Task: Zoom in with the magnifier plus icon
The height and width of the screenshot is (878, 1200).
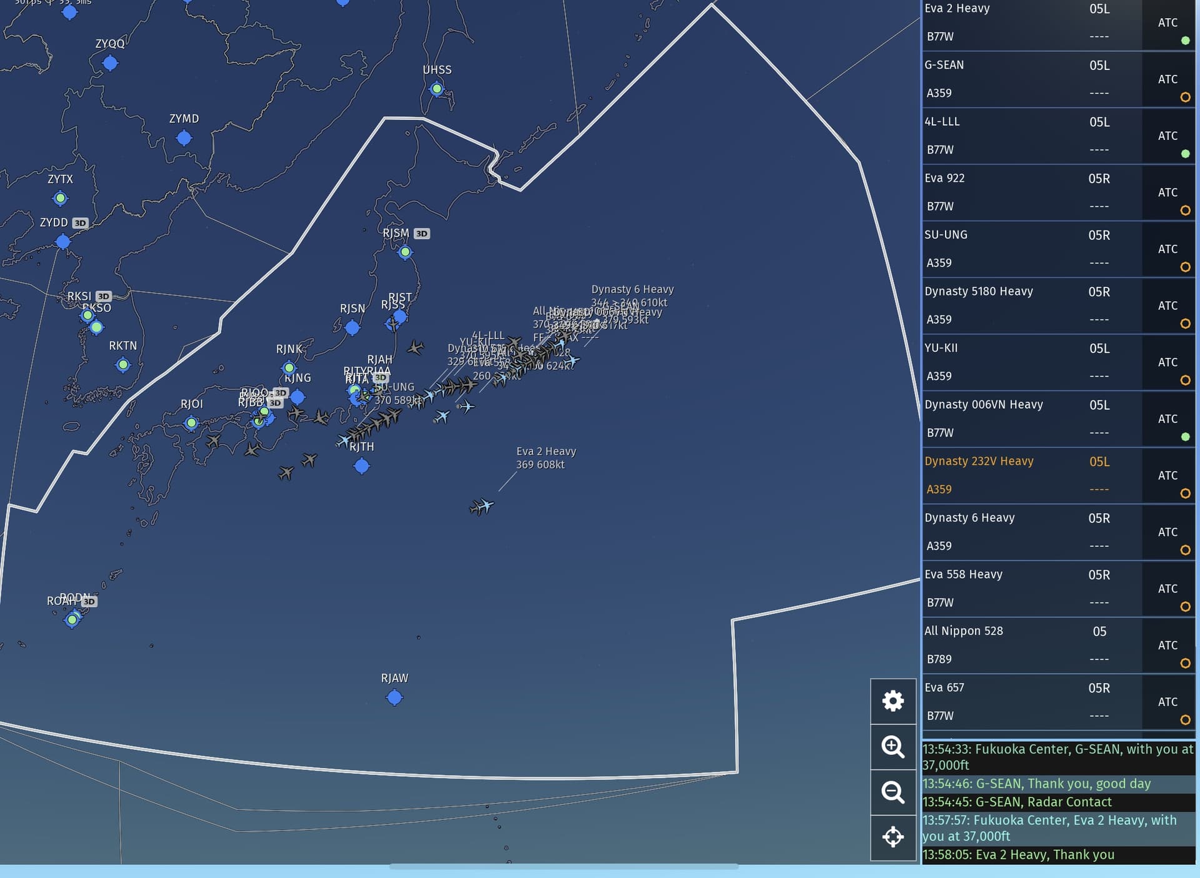Action: point(892,747)
